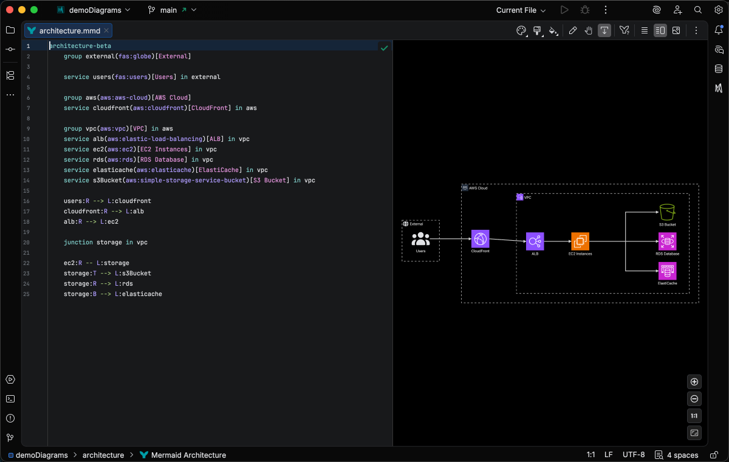
Task: Open the Mermaid tool window in right sidebar
Action: [719, 88]
